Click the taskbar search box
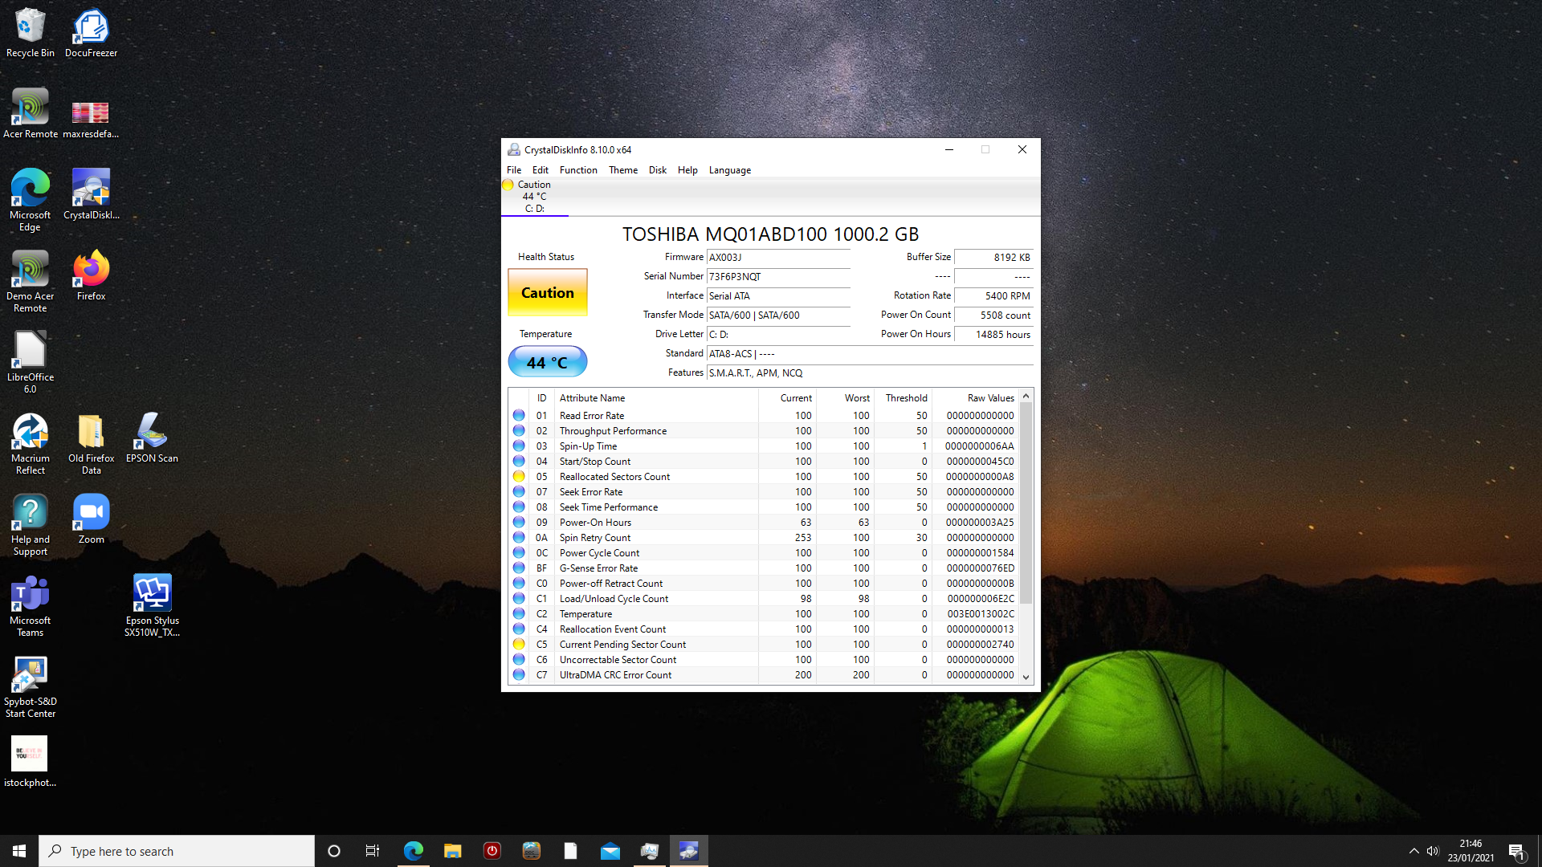Image resolution: width=1542 pixels, height=867 pixels. [x=177, y=851]
